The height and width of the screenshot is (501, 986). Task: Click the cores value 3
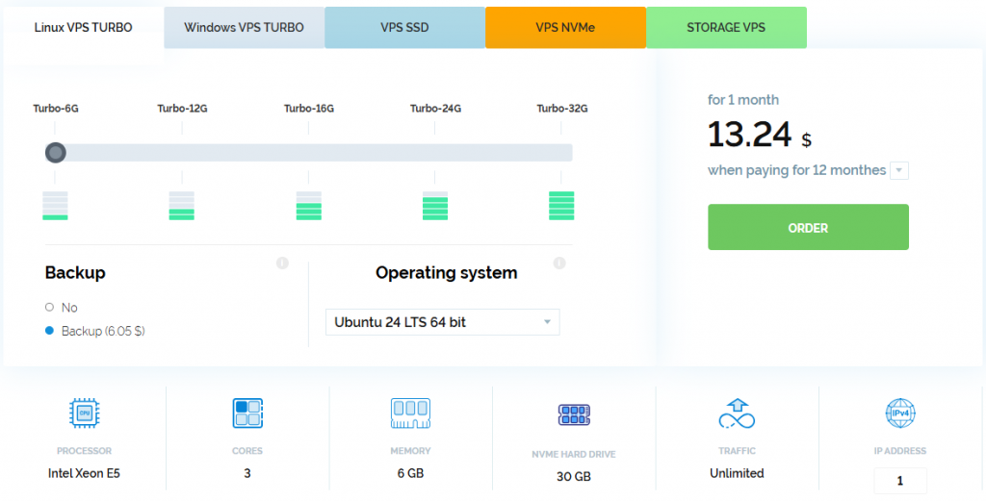(x=247, y=473)
